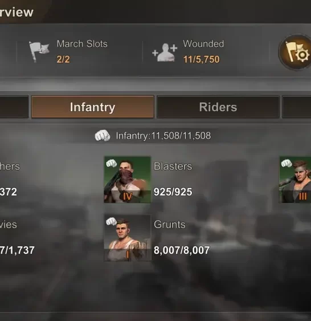Open the tab right of Riders
The image size is (311, 321).
click(x=297, y=107)
